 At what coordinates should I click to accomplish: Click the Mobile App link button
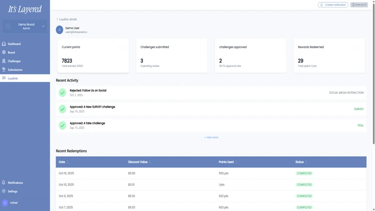click(359, 5)
